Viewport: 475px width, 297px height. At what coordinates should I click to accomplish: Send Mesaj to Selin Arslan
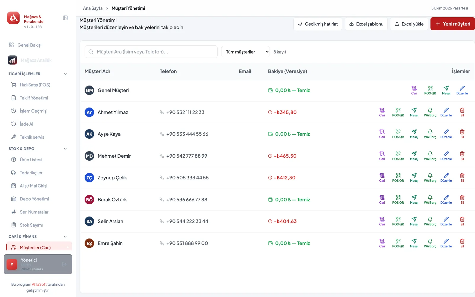[414, 221]
